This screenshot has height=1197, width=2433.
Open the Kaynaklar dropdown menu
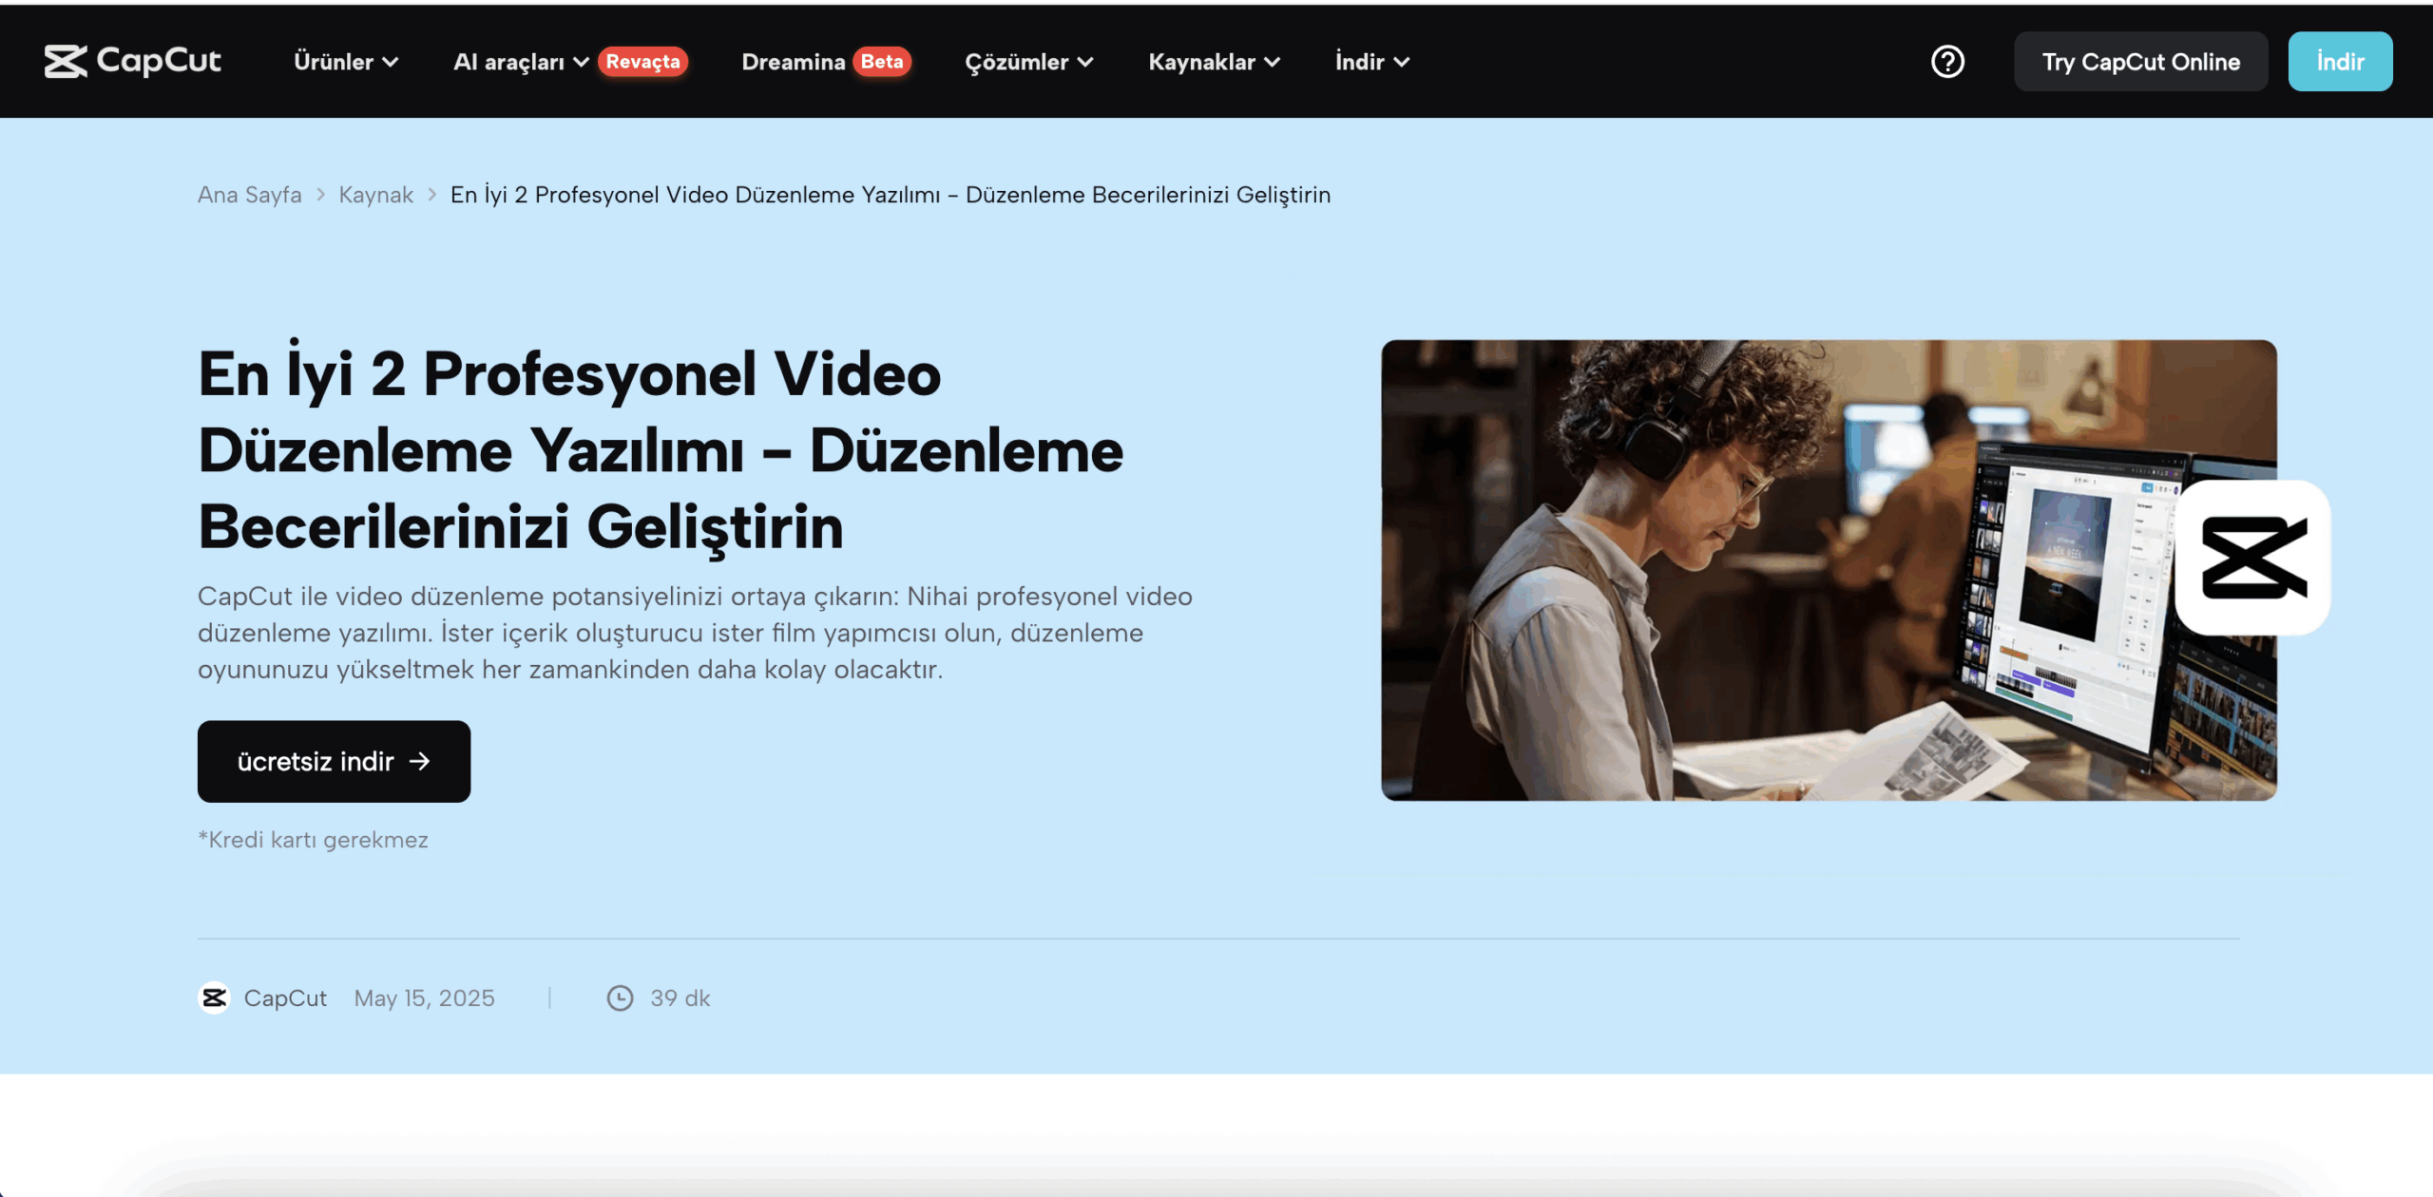pos(1215,62)
